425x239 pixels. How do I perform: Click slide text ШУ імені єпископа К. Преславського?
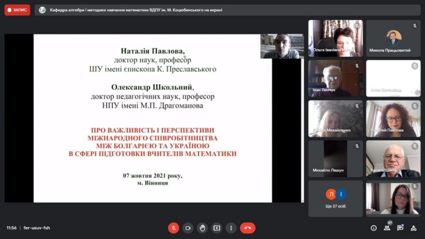pyautogui.click(x=153, y=69)
